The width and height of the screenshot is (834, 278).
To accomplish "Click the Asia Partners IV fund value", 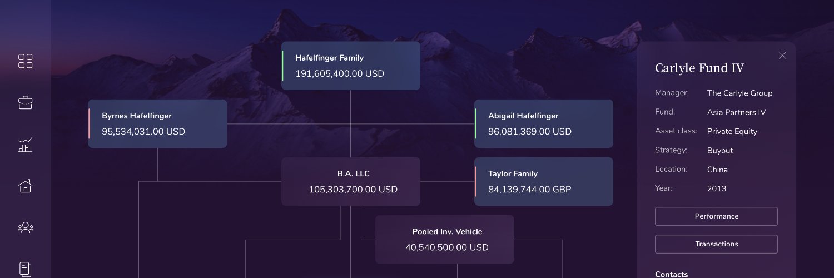I will point(736,112).
